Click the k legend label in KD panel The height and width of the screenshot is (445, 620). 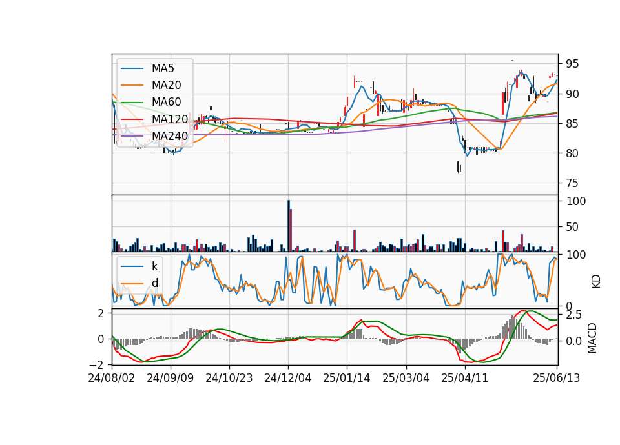point(154,266)
